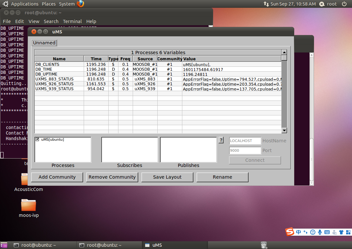Screen dimensions: 352x249
Task: Select the UXMS_939_STATUS variable
Action: click(x=54, y=89)
